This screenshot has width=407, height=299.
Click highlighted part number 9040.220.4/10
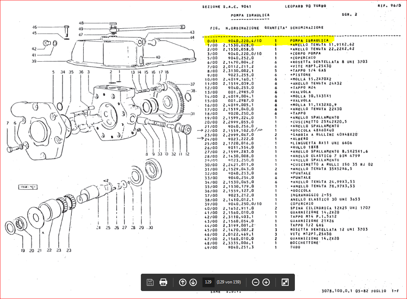(x=245, y=41)
